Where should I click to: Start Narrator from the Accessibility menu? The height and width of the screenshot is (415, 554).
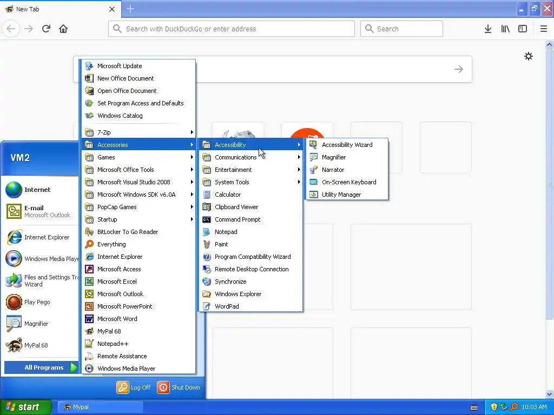coord(347,170)
